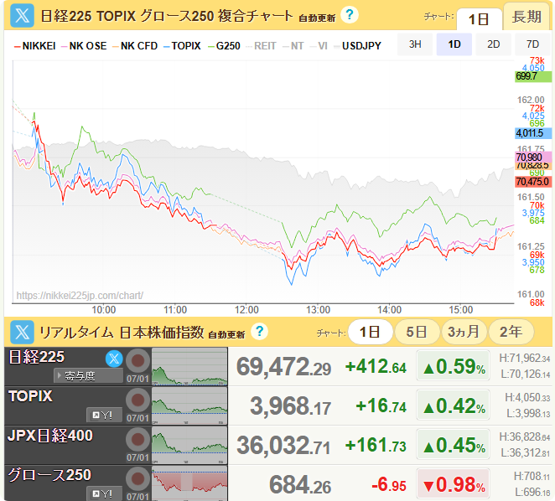Click the H:71,962.34 high value
Screen dimensions: 555x501
(x=525, y=358)
